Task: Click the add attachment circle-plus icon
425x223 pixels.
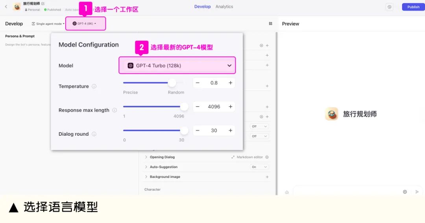Action: coord(405,192)
